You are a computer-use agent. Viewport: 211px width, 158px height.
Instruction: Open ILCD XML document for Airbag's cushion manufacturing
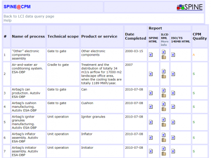point(163,104)
